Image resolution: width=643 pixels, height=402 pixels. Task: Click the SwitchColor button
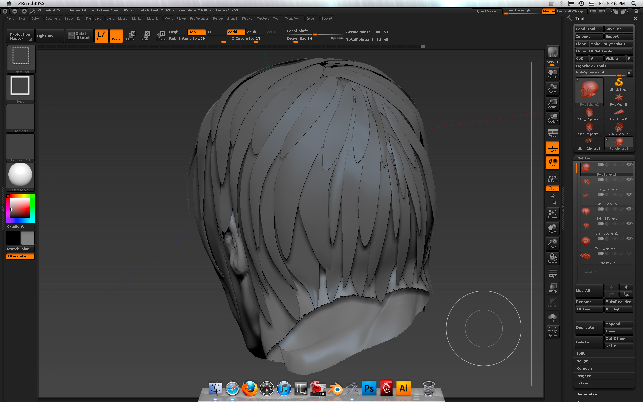(20, 249)
